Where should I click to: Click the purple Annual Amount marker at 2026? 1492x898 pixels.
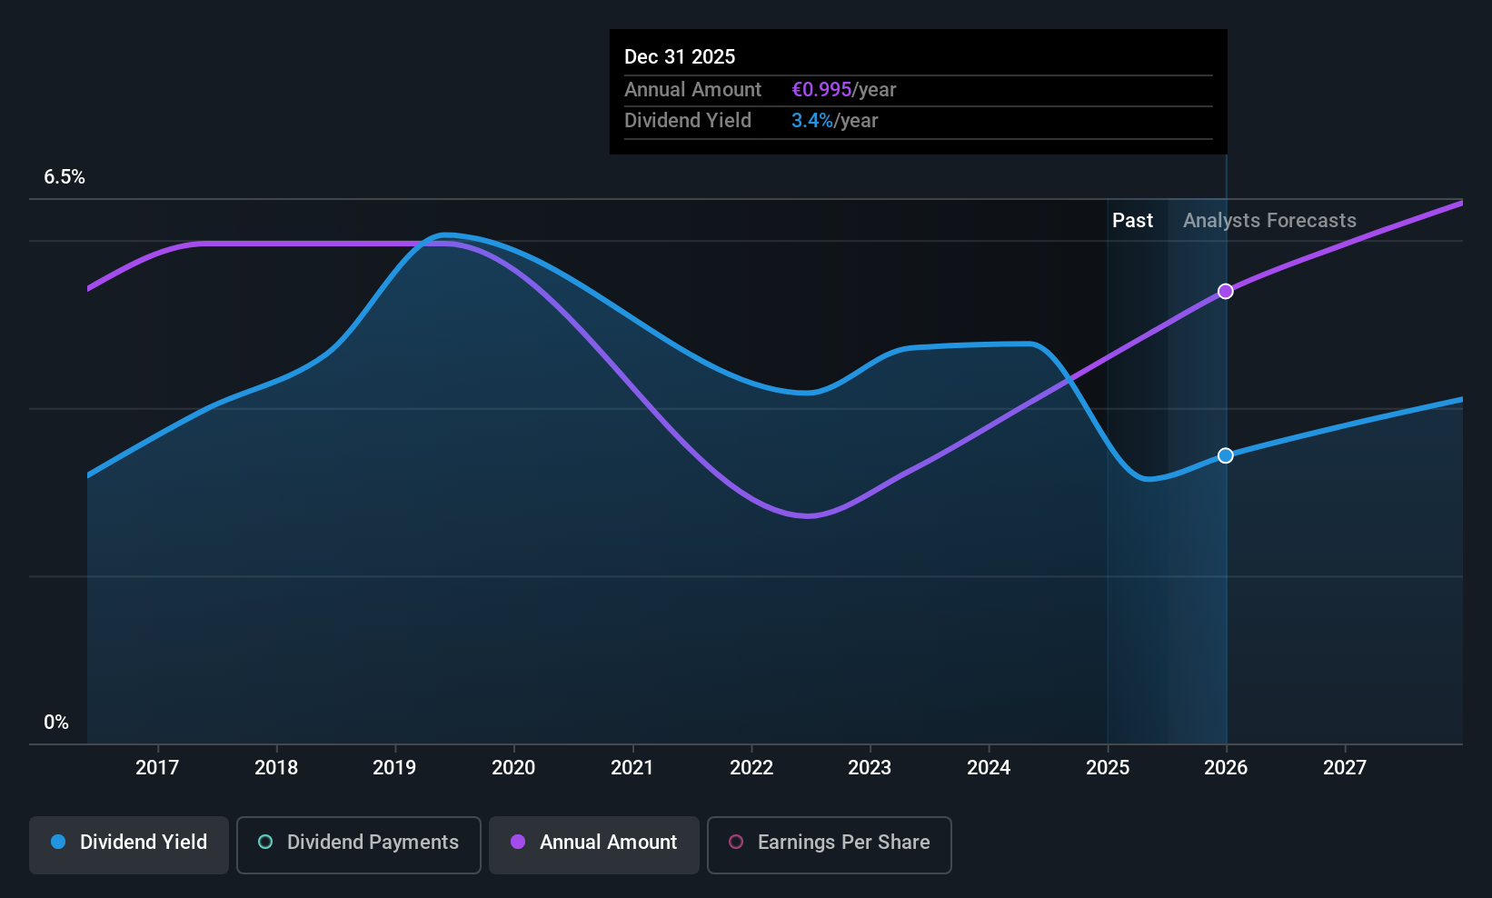[1226, 291]
